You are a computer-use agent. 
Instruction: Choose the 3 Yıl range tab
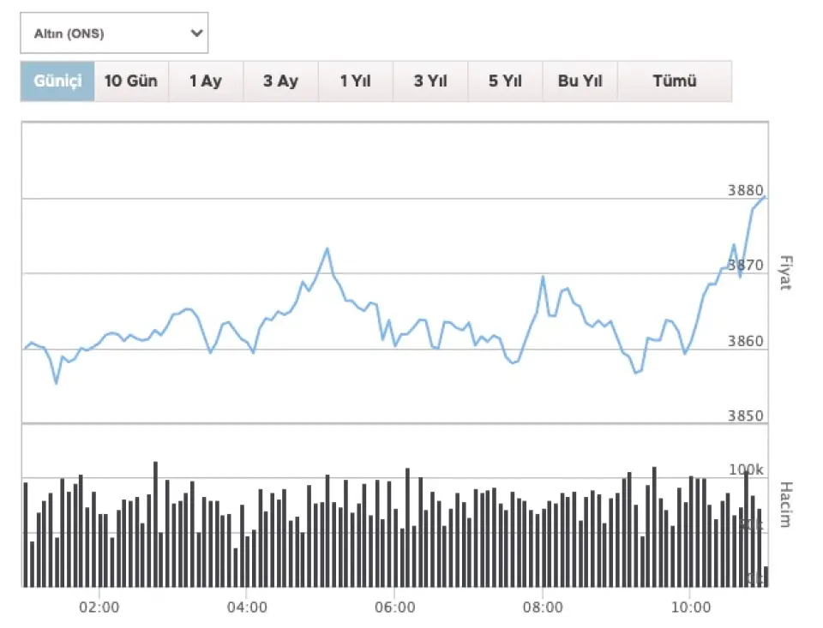(430, 81)
